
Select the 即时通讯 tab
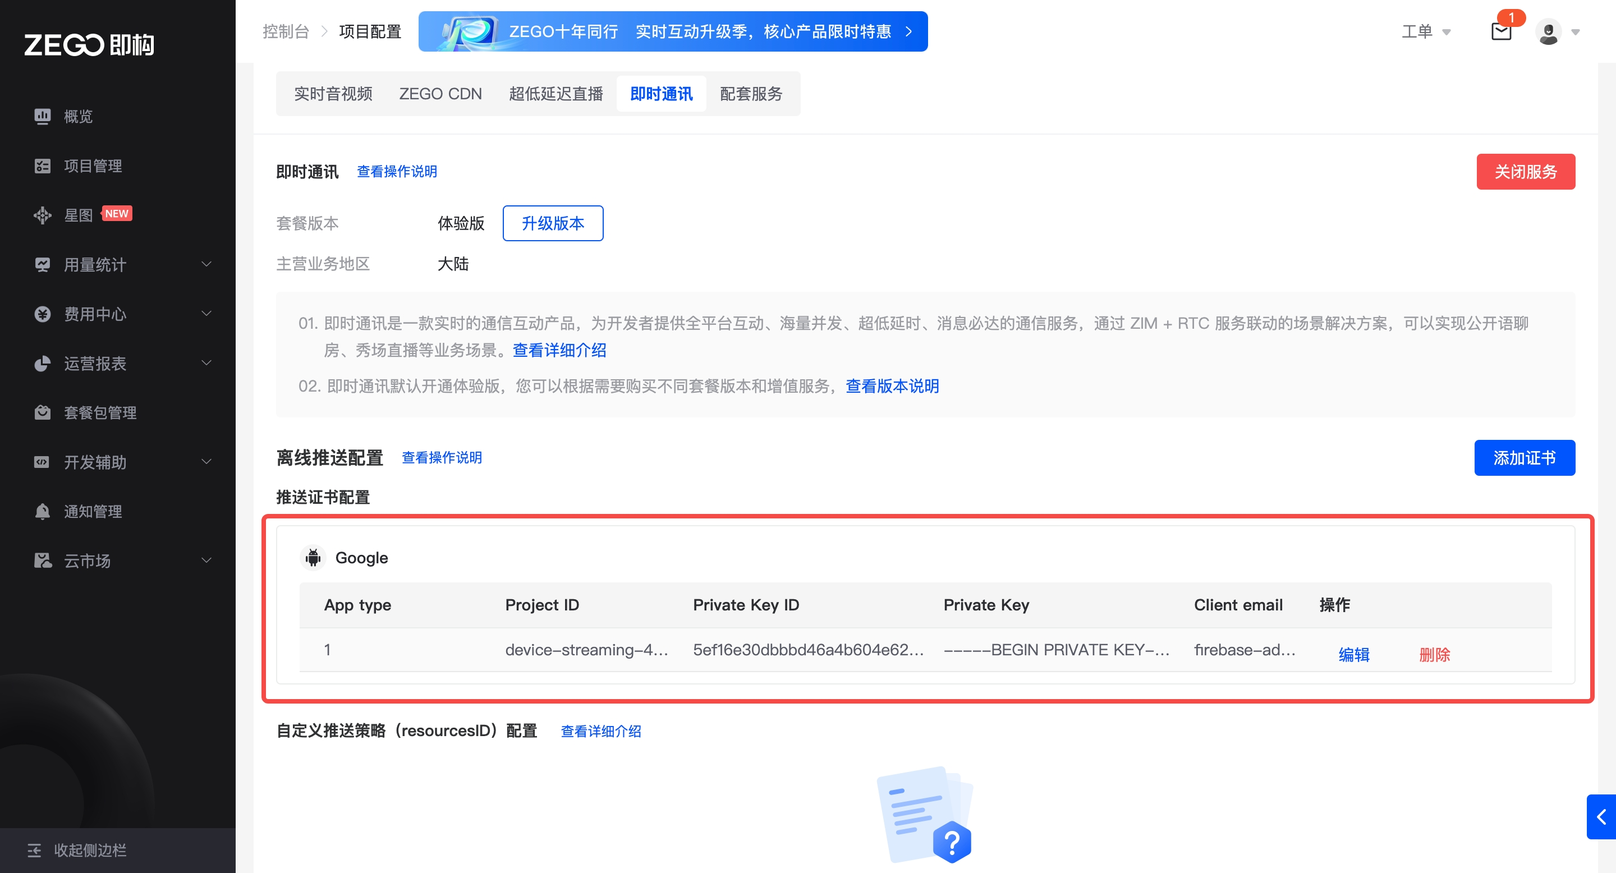(661, 94)
